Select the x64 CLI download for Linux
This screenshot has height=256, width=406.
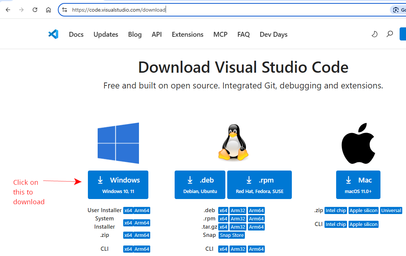(x=223, y=249)
